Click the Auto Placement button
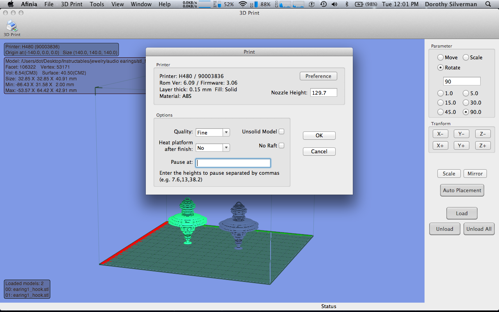The width and height of the screenshot is (499, 312). pos(462,190)
